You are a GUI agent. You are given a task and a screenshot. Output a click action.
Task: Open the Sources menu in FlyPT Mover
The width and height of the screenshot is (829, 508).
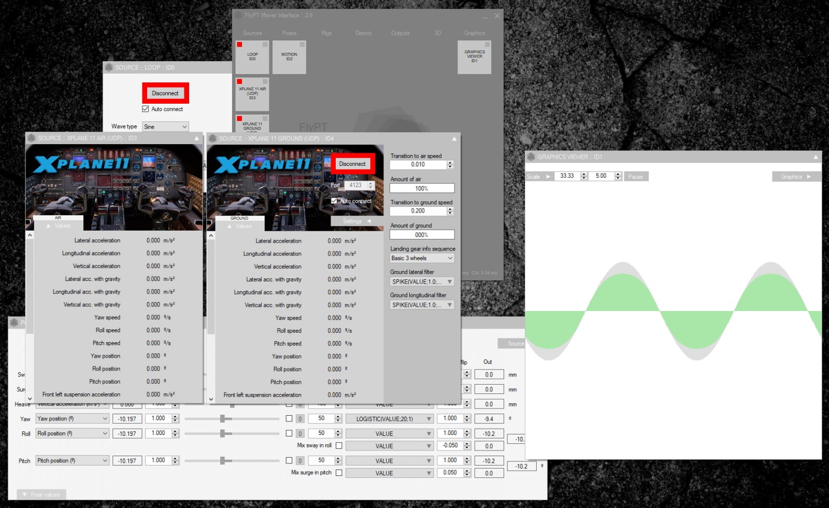(x=252, y=33)
